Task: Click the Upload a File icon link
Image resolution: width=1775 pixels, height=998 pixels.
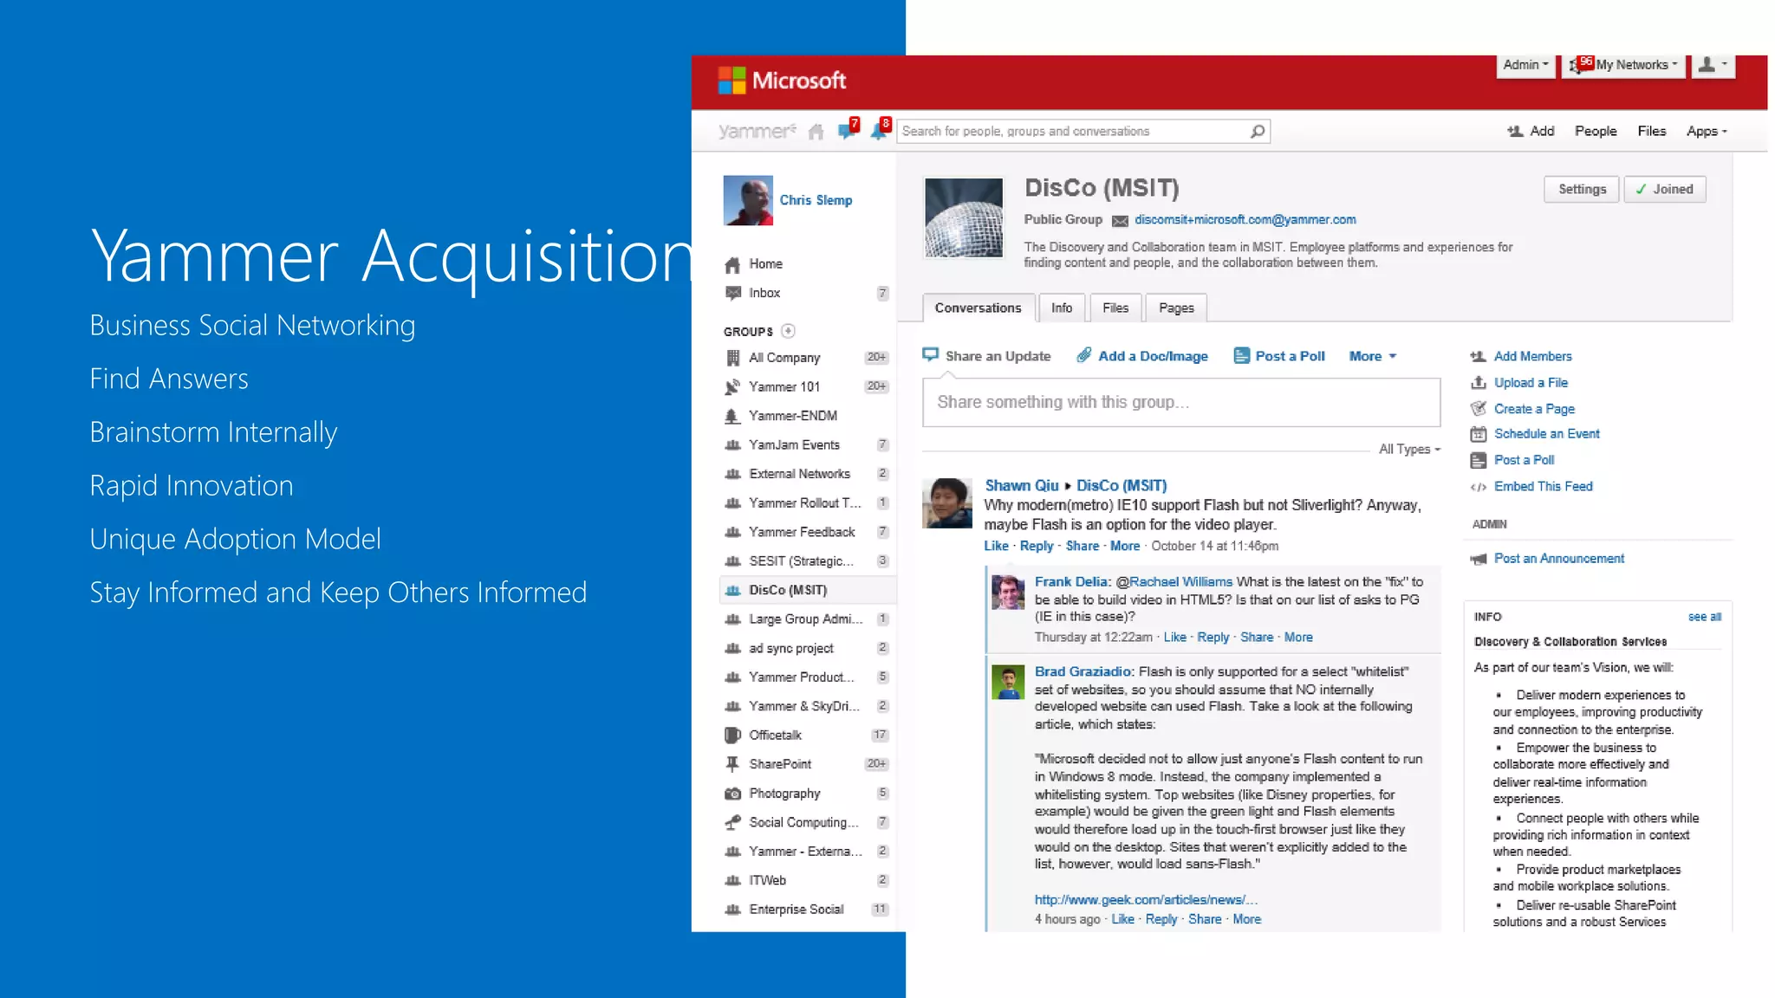Action: (1479, 383)
